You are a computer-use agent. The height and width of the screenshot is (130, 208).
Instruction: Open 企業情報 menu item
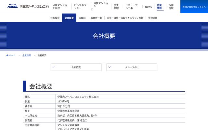click(159, 6)
